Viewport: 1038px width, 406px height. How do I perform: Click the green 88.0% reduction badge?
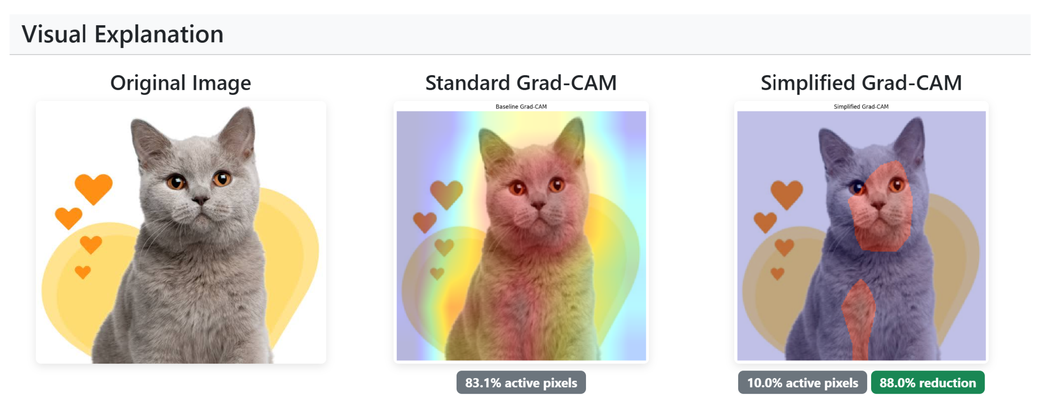pyautogui.click(x=927, y=382)
